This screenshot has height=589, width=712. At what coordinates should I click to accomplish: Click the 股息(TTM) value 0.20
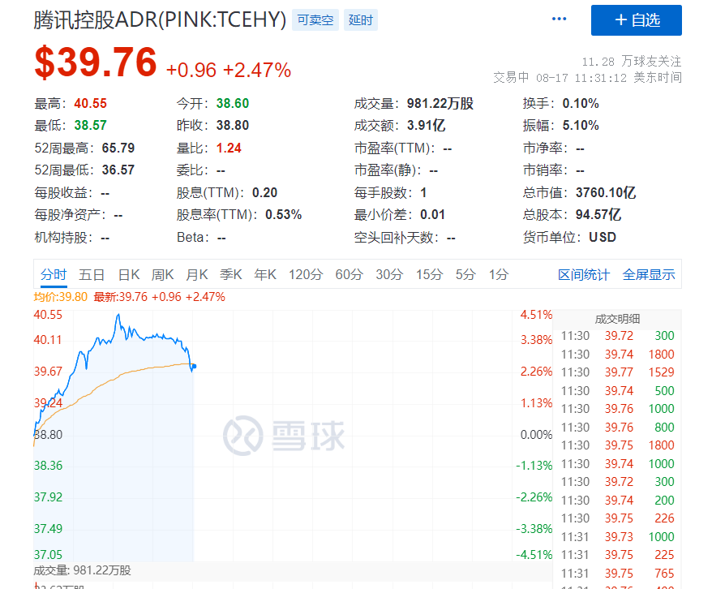point(264,192)
